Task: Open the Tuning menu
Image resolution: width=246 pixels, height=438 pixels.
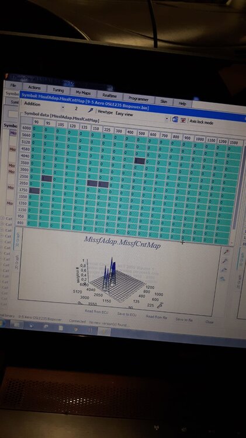Action: [58, 90]
